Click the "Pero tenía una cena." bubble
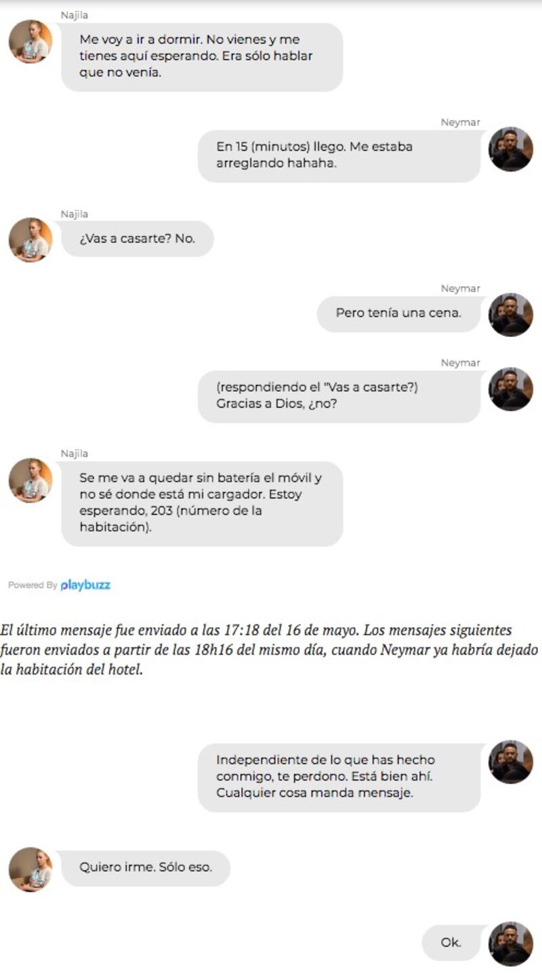This screenshot has width=542, height=973. tap(399, 314)
